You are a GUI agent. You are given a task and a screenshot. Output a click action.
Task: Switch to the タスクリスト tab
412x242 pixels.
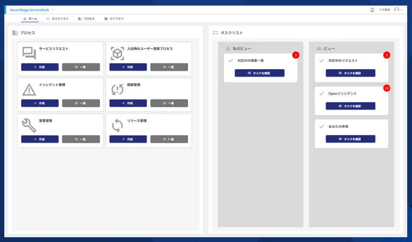(57, 19)
